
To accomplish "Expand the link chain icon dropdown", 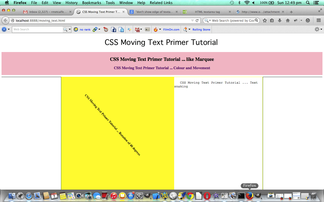I will coord(99,30).
